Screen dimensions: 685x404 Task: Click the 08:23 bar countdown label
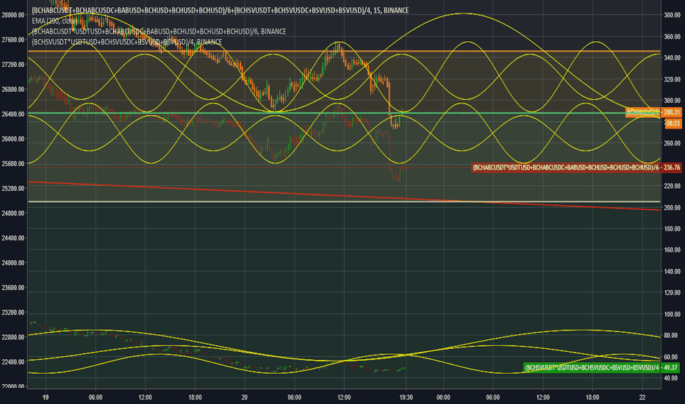[x=673, y=123]
